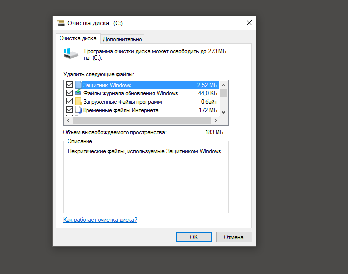Image resolution: width=348 pixels, height=274 pixels.
Task: Click the Disk Cleanup title bar drive icon
Action: (61, 23)
